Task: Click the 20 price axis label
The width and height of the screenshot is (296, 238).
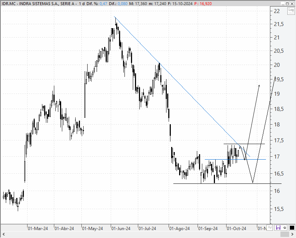Action: coord(277,65)
